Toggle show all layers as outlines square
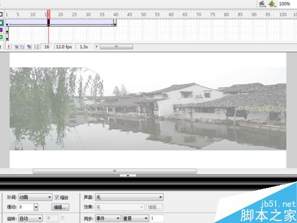297x223 pixels. [x=1, y=14]
